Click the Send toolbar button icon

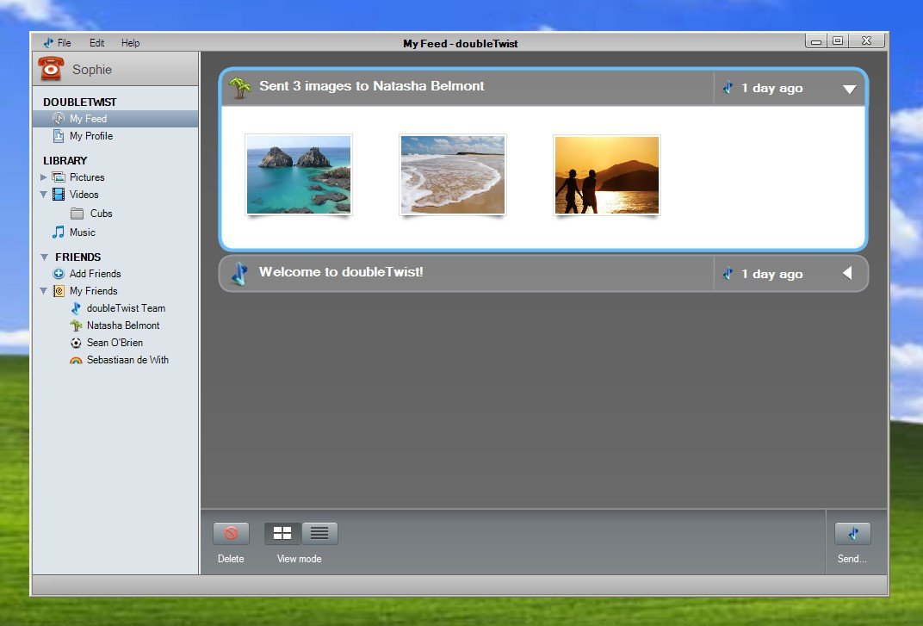[852, 534]
